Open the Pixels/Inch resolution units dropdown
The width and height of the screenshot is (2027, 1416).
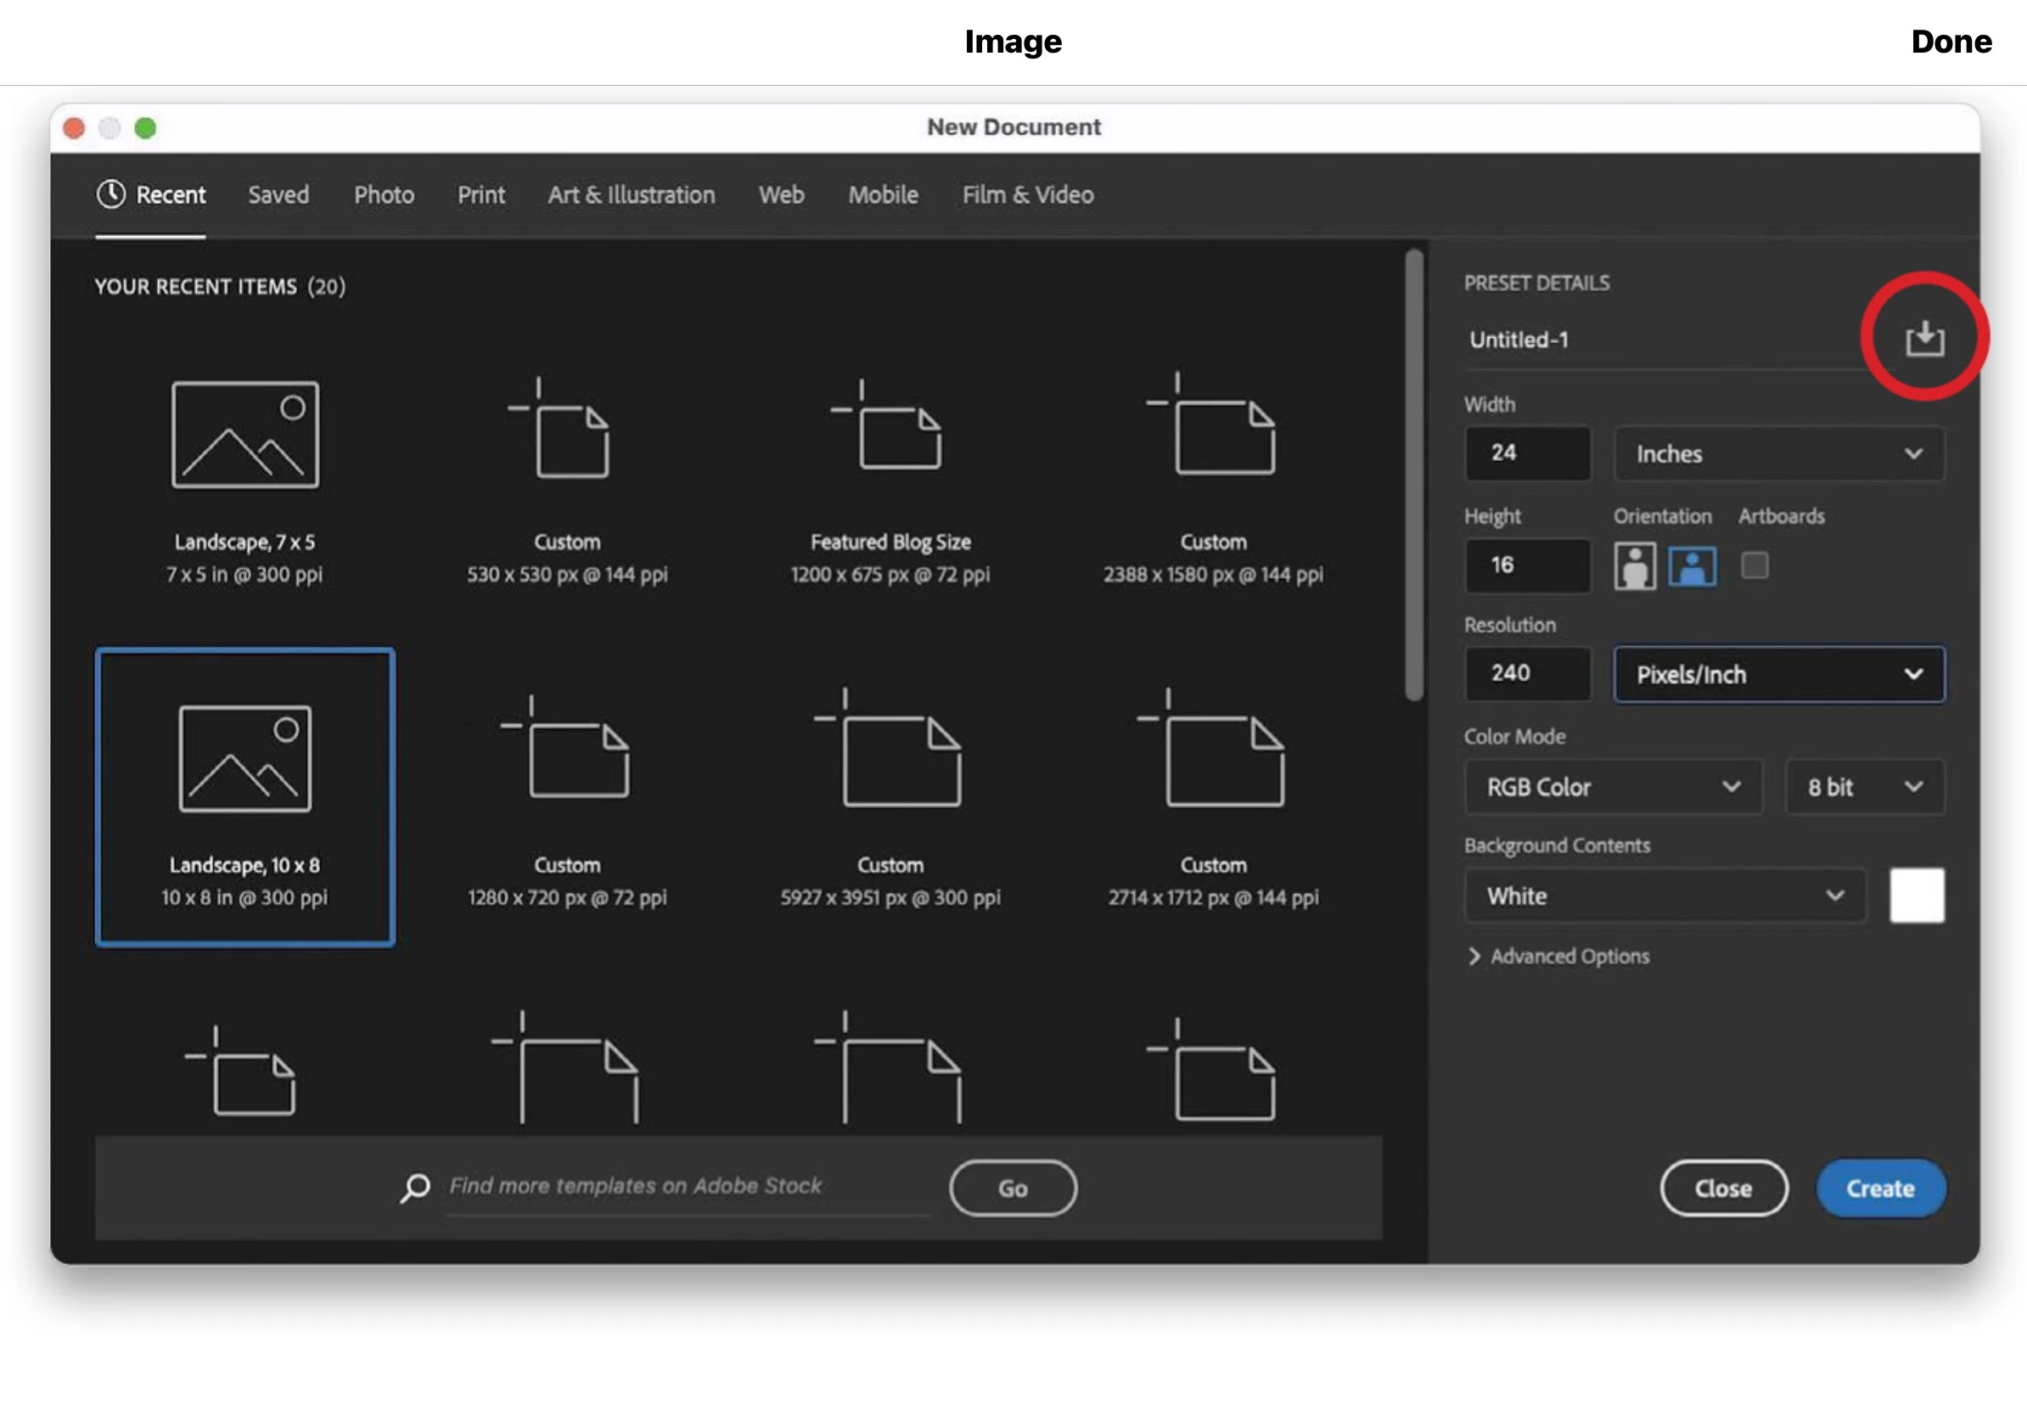pos(1778,674)
